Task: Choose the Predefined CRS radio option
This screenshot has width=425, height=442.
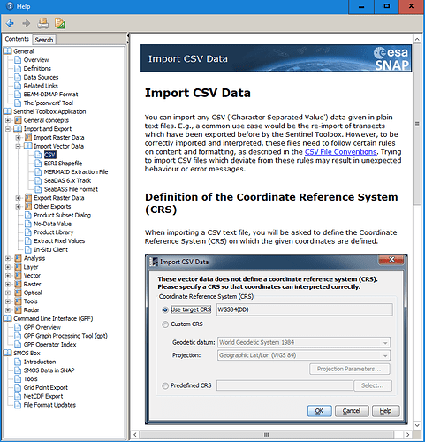Action: [x=165, y=385]
